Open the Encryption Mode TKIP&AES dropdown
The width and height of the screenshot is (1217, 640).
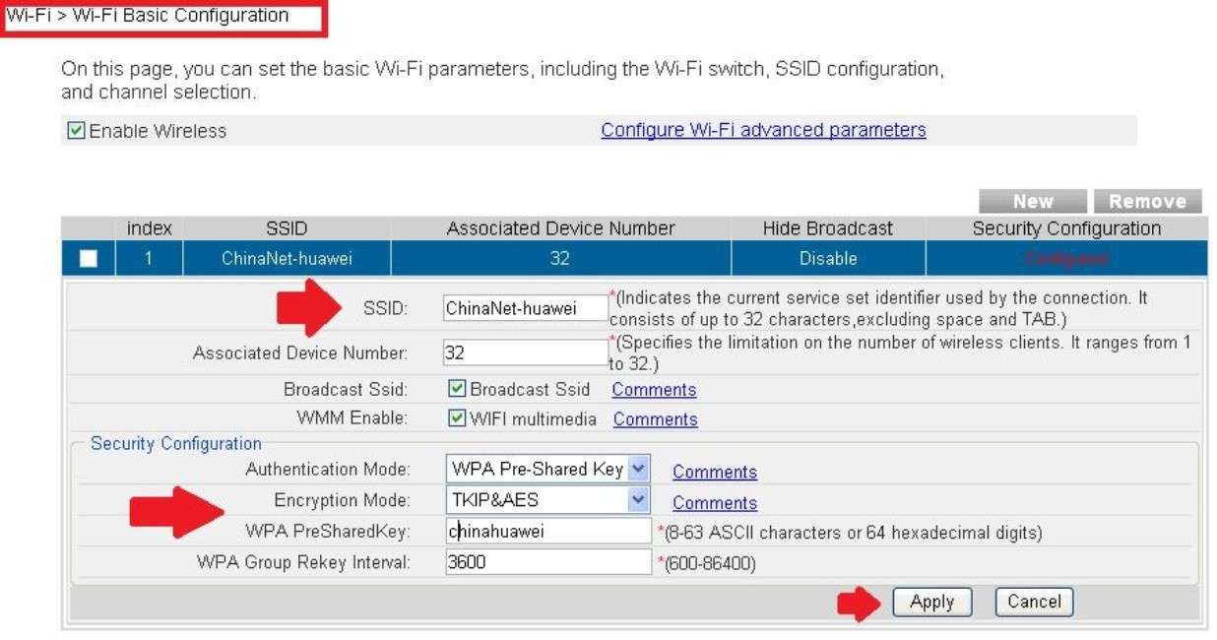[x=548, y=500]
